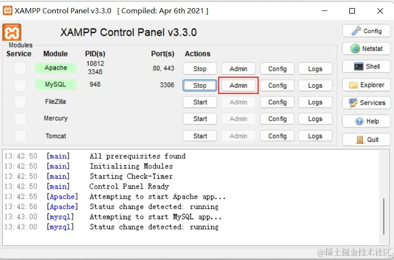
Task: Toggle the Apache service checkbox
Action: 20,68
